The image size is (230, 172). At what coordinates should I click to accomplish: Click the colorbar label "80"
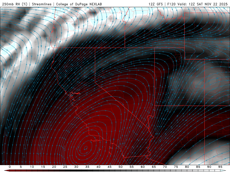tap(187, 167)
